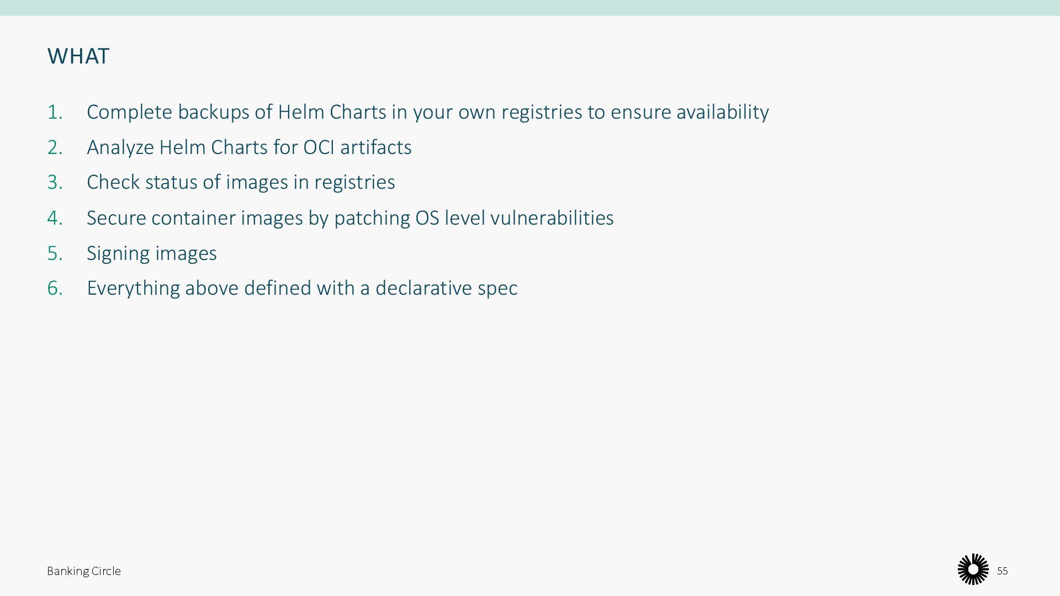The width and height of the screenshot is (1060, 596).
Task: Click Everything above defined with declarative spec
Action: 302,288
